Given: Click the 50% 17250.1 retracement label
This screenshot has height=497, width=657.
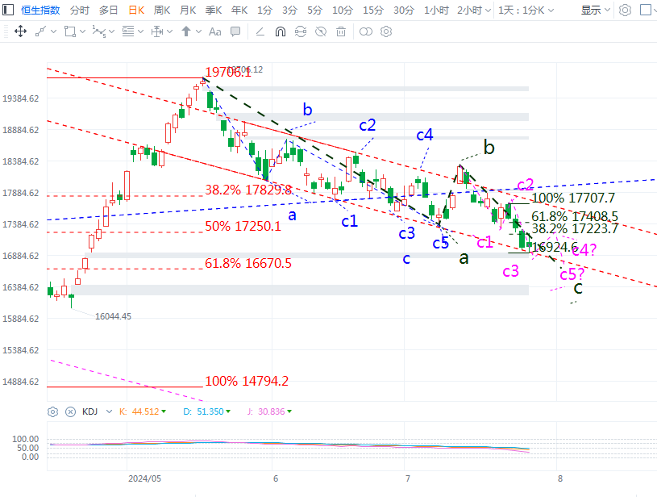Looking at the screenshot, I should point(243,227).
